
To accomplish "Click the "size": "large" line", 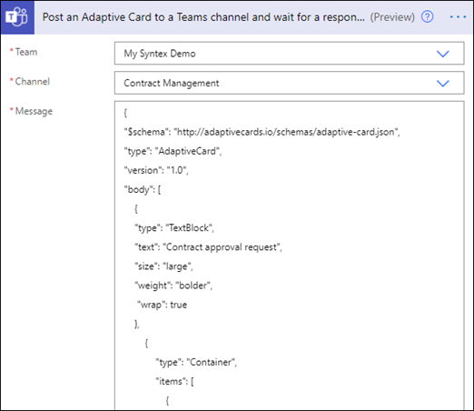I will click(163, 266).
